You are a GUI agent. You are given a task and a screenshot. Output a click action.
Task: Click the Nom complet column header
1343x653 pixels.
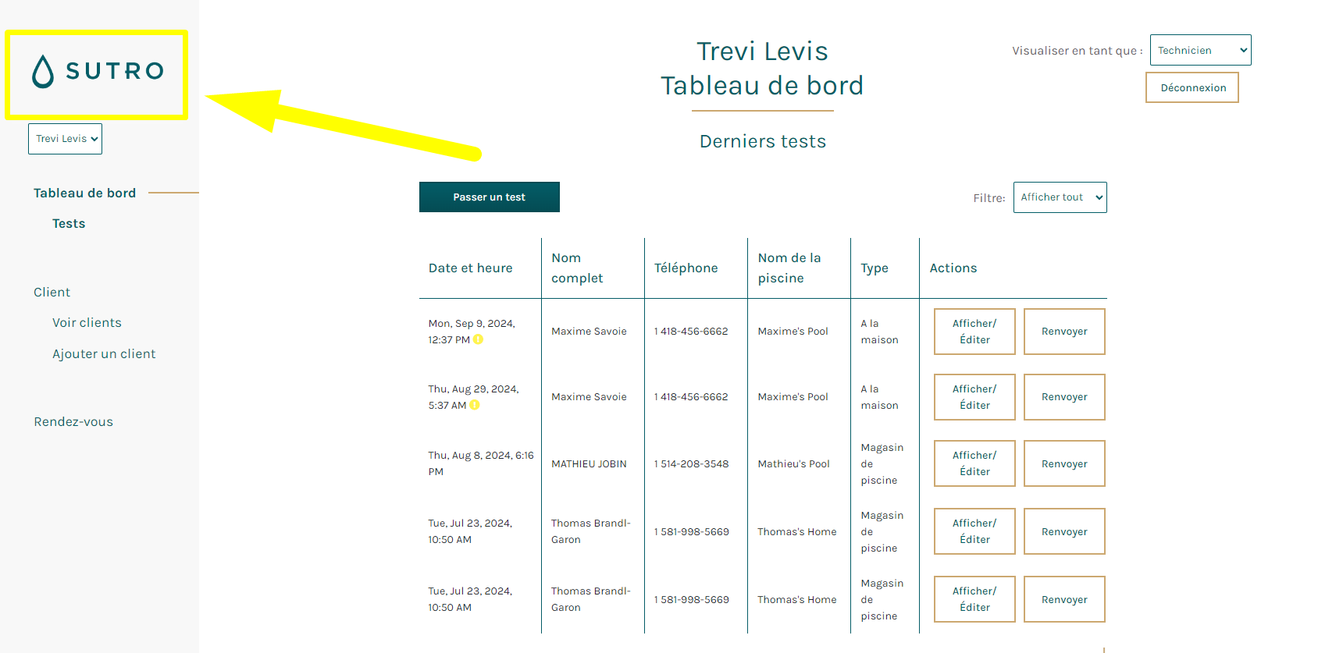click(x=577, y=268)
